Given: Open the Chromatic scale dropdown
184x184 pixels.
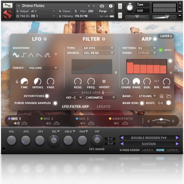Looking at the screenshot, I should 100,98.
